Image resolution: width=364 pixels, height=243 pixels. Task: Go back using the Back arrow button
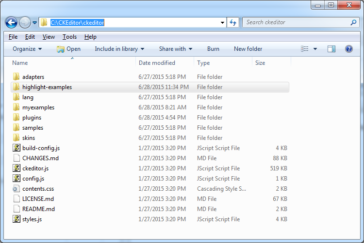[x=11, y=23]
